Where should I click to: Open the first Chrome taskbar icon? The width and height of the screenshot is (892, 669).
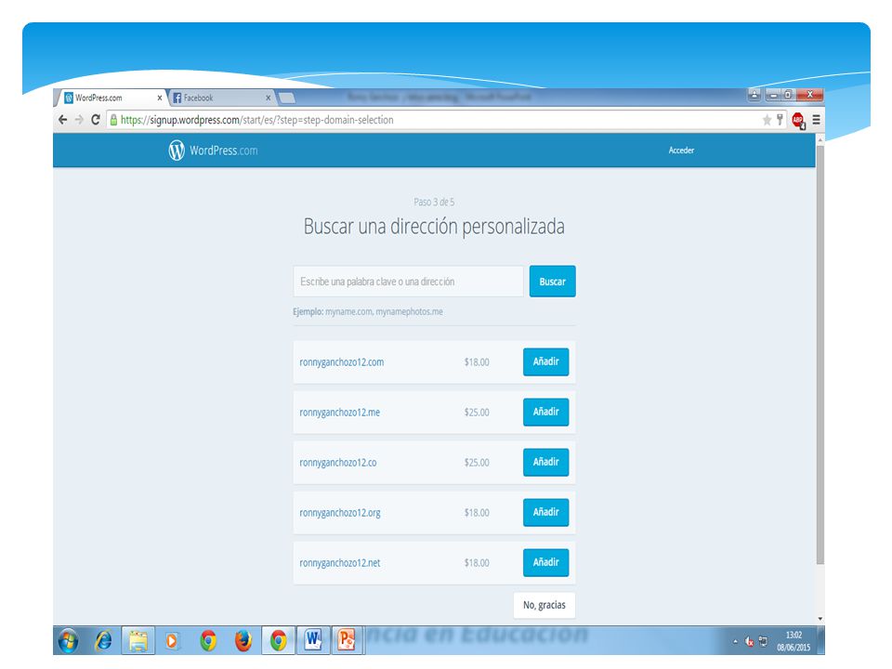pos(208,640)
